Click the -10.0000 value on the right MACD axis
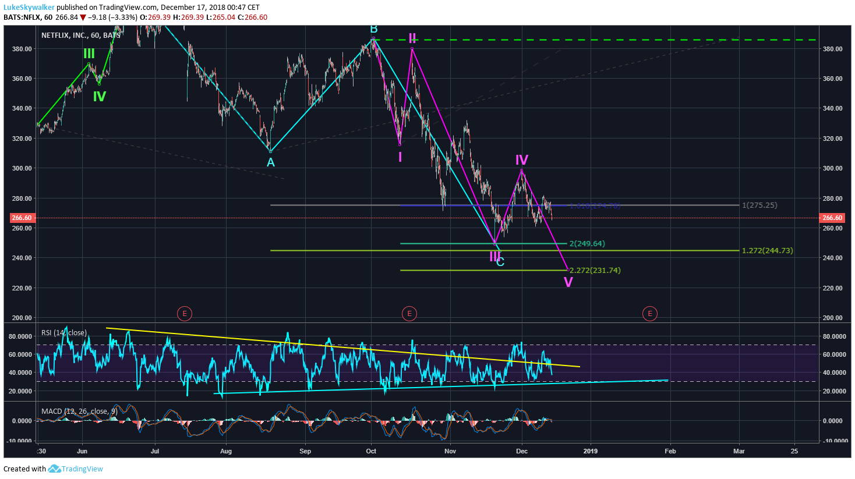Image resolution: width=855 pixels, height=479 pixels. click(835, 441)
